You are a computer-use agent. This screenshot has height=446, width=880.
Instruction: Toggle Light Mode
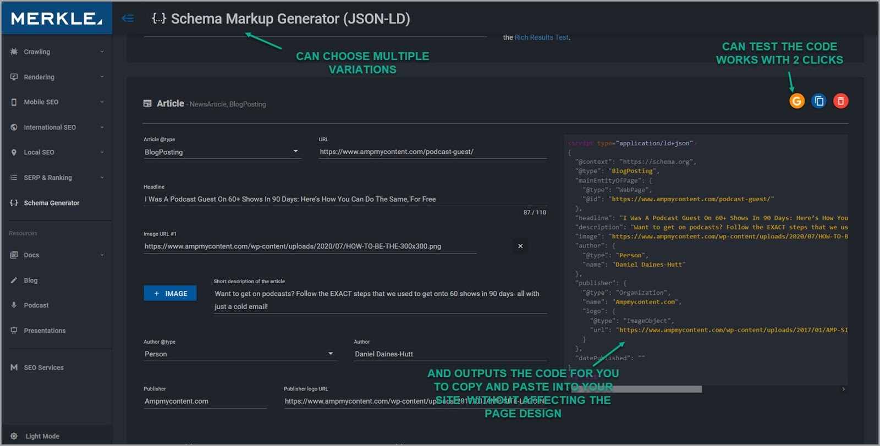42,436
